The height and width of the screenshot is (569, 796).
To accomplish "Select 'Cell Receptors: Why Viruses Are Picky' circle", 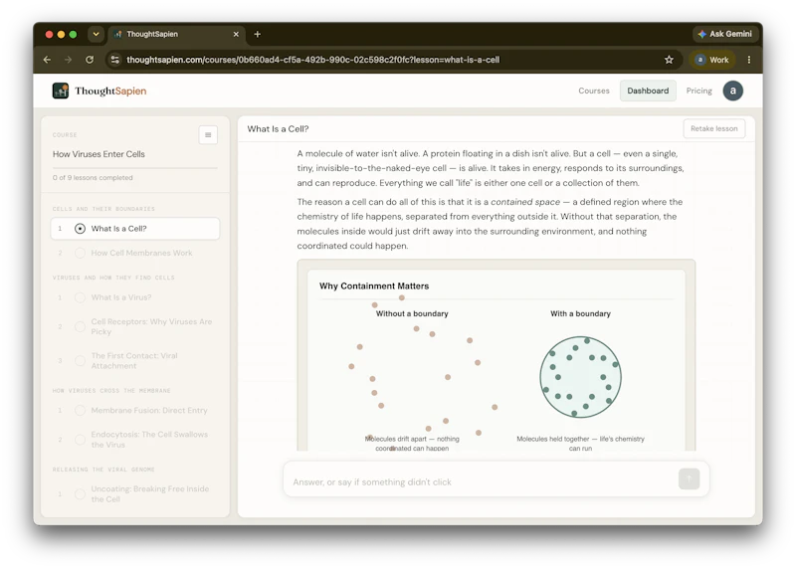I will (80, 326).
